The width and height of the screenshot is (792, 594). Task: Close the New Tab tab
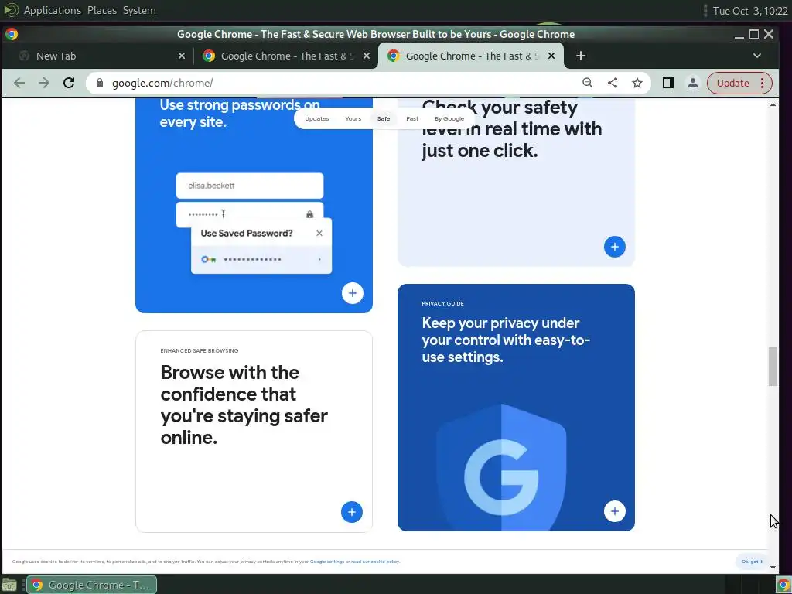[x=182, y=56]
